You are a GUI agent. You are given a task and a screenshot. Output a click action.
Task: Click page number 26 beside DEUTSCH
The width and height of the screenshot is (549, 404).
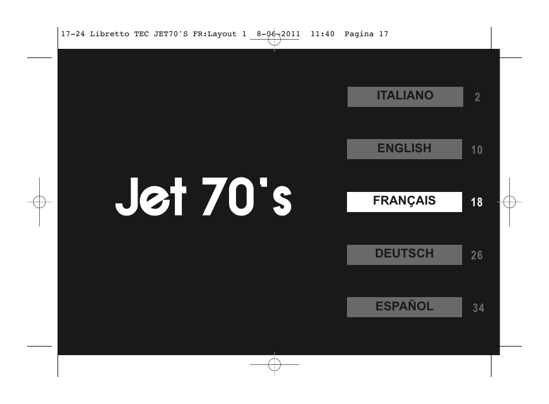coord(477,255)
